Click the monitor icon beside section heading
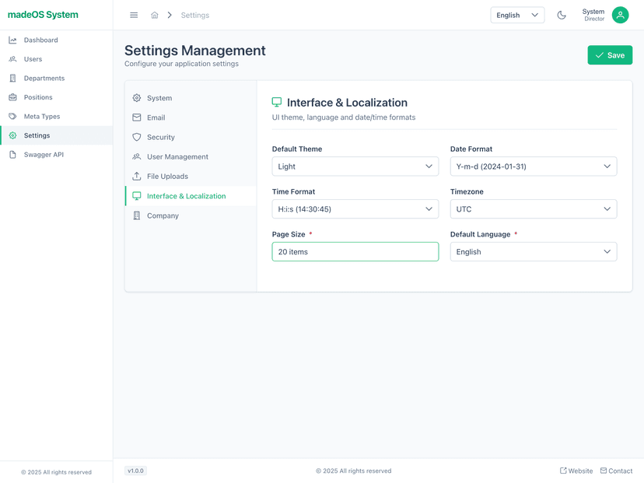644x483 pixels. click(277, 102)
